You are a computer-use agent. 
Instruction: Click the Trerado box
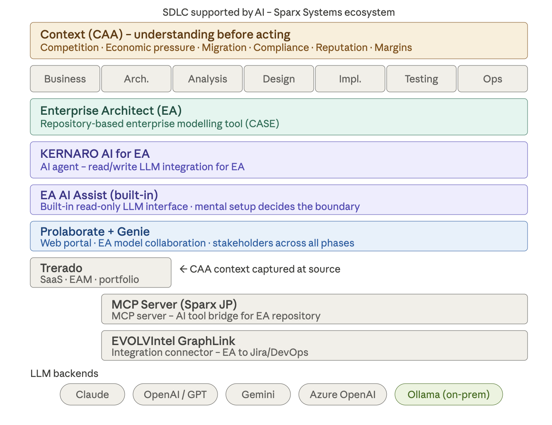click(101, 273)
